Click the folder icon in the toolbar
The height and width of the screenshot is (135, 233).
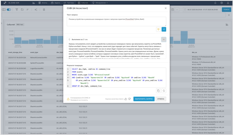click(22, 10)
